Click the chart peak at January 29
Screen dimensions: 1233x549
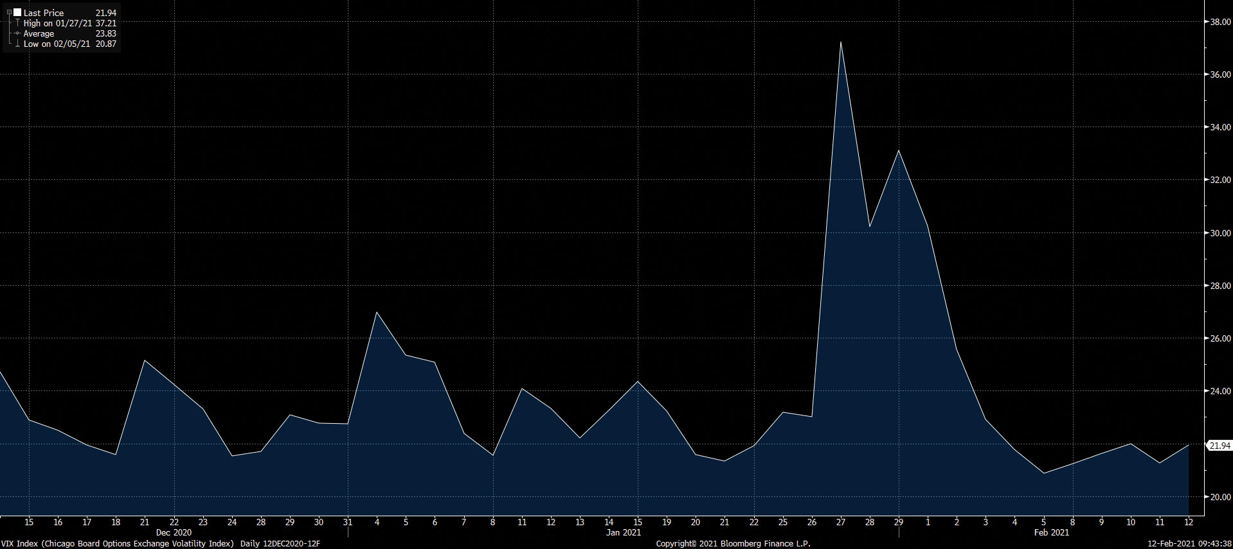tap(899, 150)
